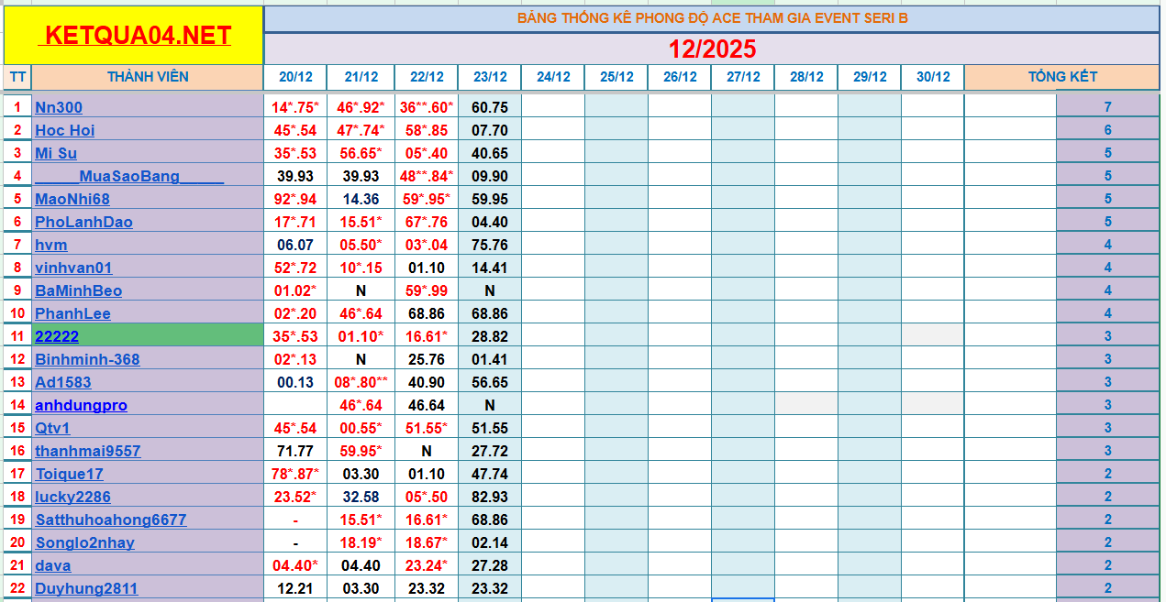Select cell 47*.74* in Hoc Hoi row
1166x602 pixels.
coord(361,130)
